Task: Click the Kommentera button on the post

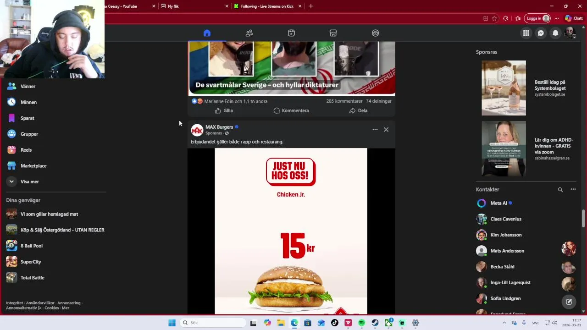Action: (291, 110)
